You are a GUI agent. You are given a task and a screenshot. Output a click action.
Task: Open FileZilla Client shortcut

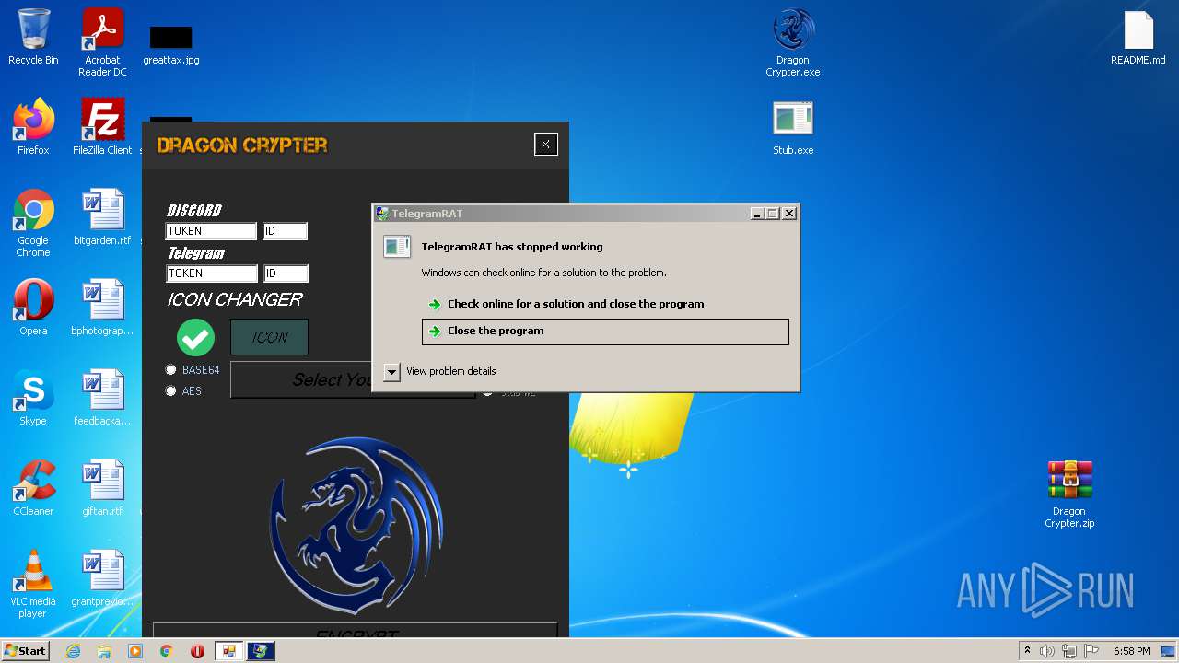(102, 127)
